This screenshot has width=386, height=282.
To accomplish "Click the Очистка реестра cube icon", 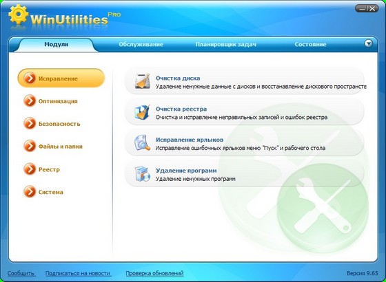I will pyautogui.click(x=142, y=112).
